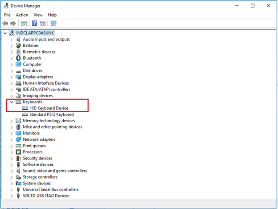
Task: Select the Print queues label
Action: coord(34,146)
